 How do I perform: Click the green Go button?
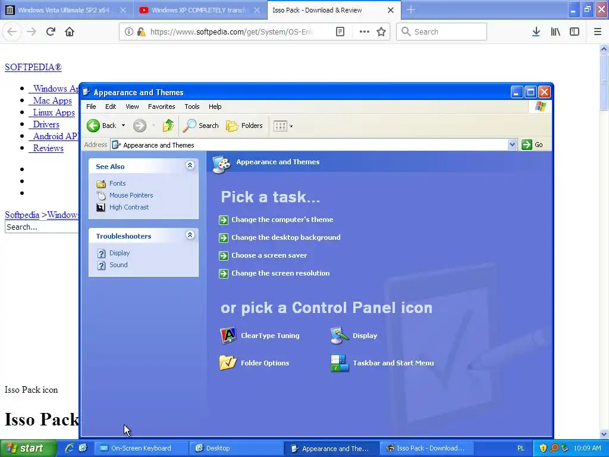point(532,145)
